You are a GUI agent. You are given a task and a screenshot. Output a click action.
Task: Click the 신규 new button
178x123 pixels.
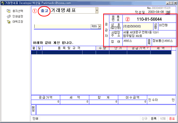145,118
